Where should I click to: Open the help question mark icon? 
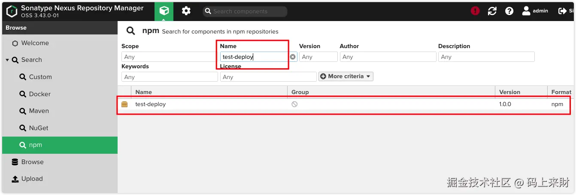(509, 11)
